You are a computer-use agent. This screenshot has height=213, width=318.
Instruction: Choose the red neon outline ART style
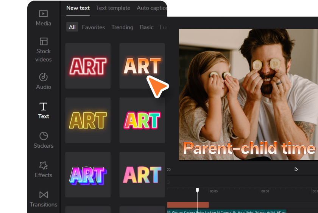(88, 66)
